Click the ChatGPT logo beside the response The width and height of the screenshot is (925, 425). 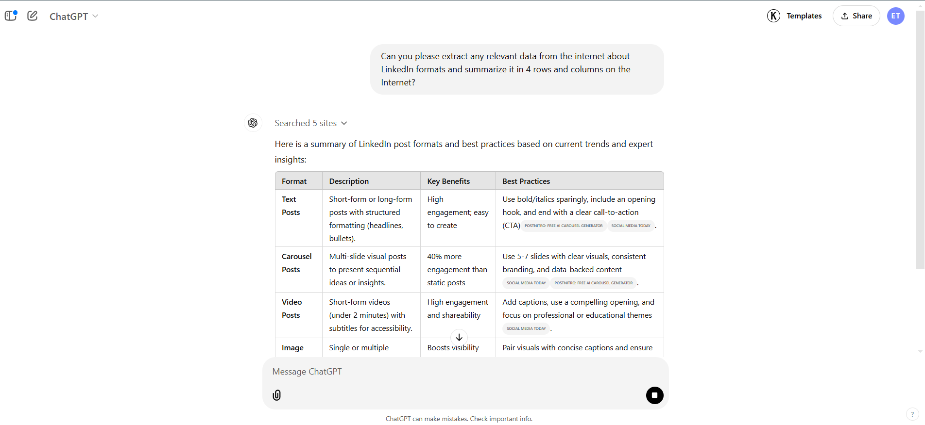point(253,123)
